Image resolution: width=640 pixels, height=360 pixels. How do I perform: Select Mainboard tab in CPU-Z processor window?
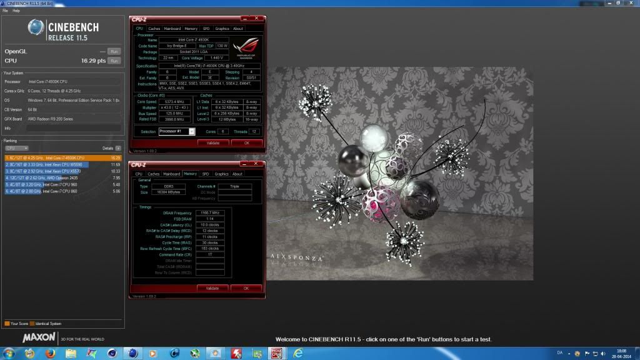172,29
